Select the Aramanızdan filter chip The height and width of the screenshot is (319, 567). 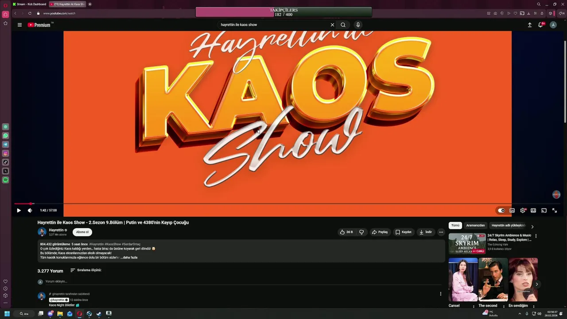(475, 226)
